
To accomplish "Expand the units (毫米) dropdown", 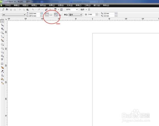I will [x=75, y=15].
